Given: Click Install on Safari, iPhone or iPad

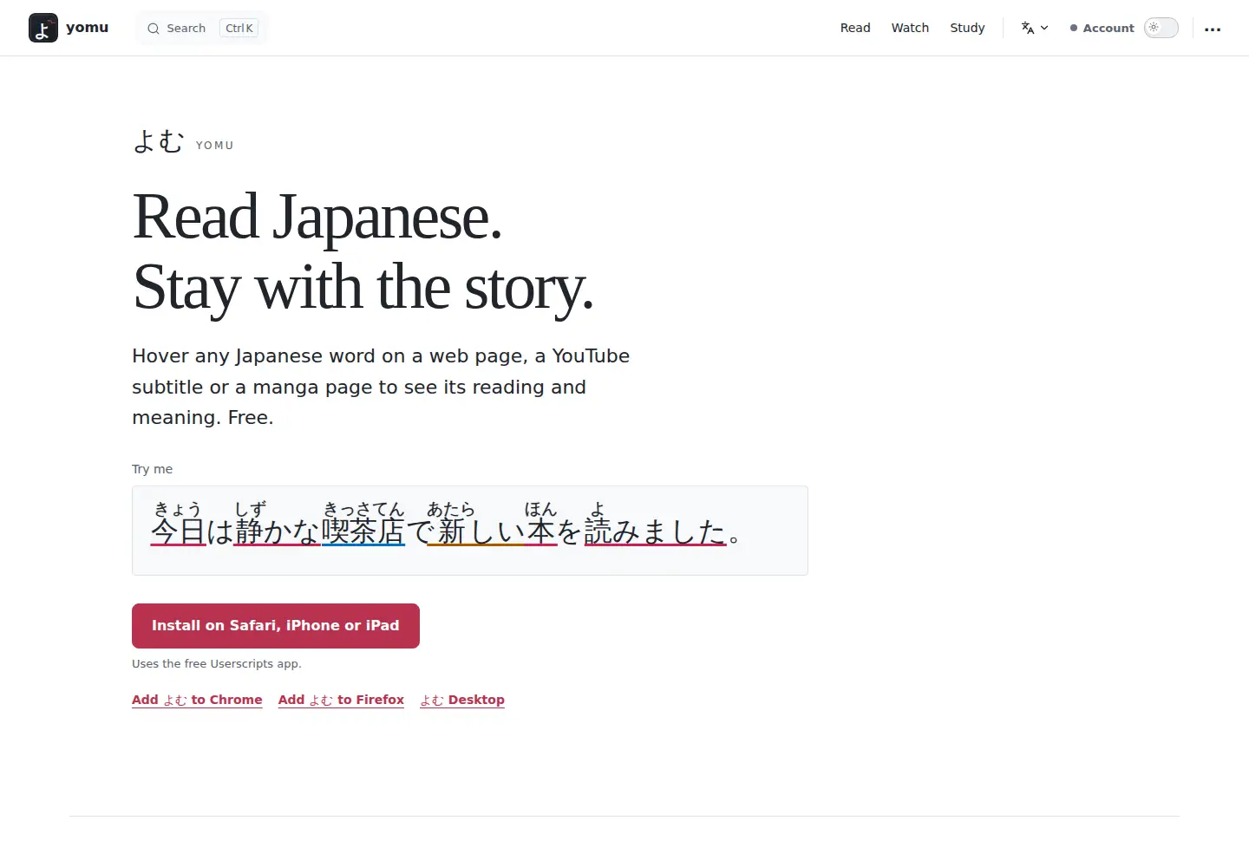Looking at the screenshot, I should pos(276,626).
